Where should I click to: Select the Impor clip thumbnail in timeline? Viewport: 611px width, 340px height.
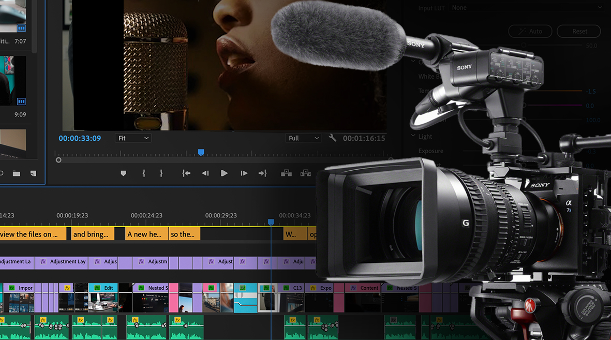coord(18,302)
